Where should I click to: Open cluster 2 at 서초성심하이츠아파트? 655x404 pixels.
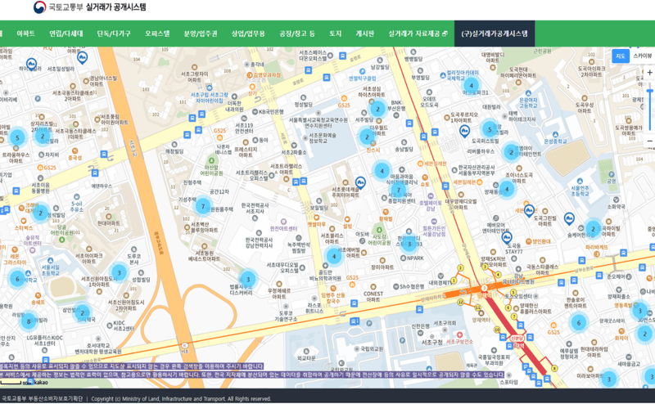click(378, 109)
